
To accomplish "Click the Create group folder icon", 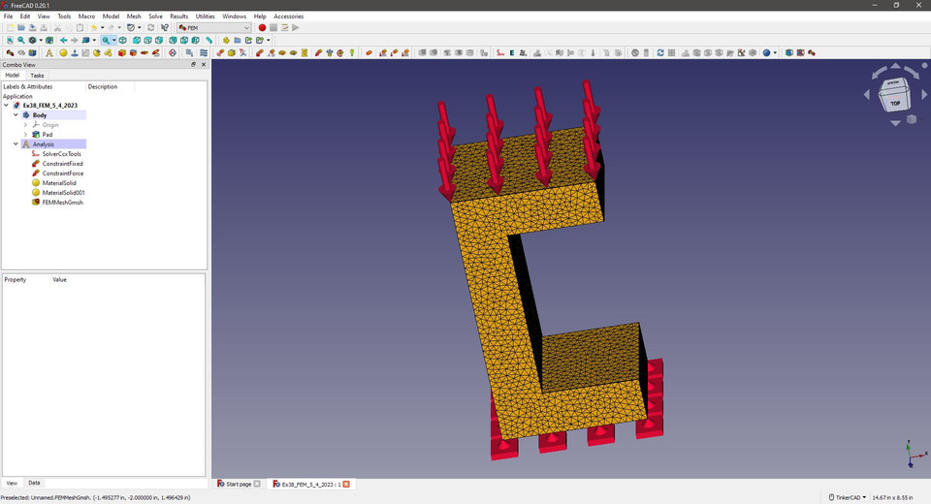I will click(237, 40).
